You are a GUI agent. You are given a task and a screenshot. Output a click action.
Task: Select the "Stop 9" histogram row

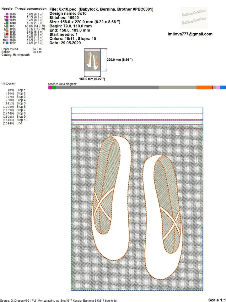[x=14, y=116]
